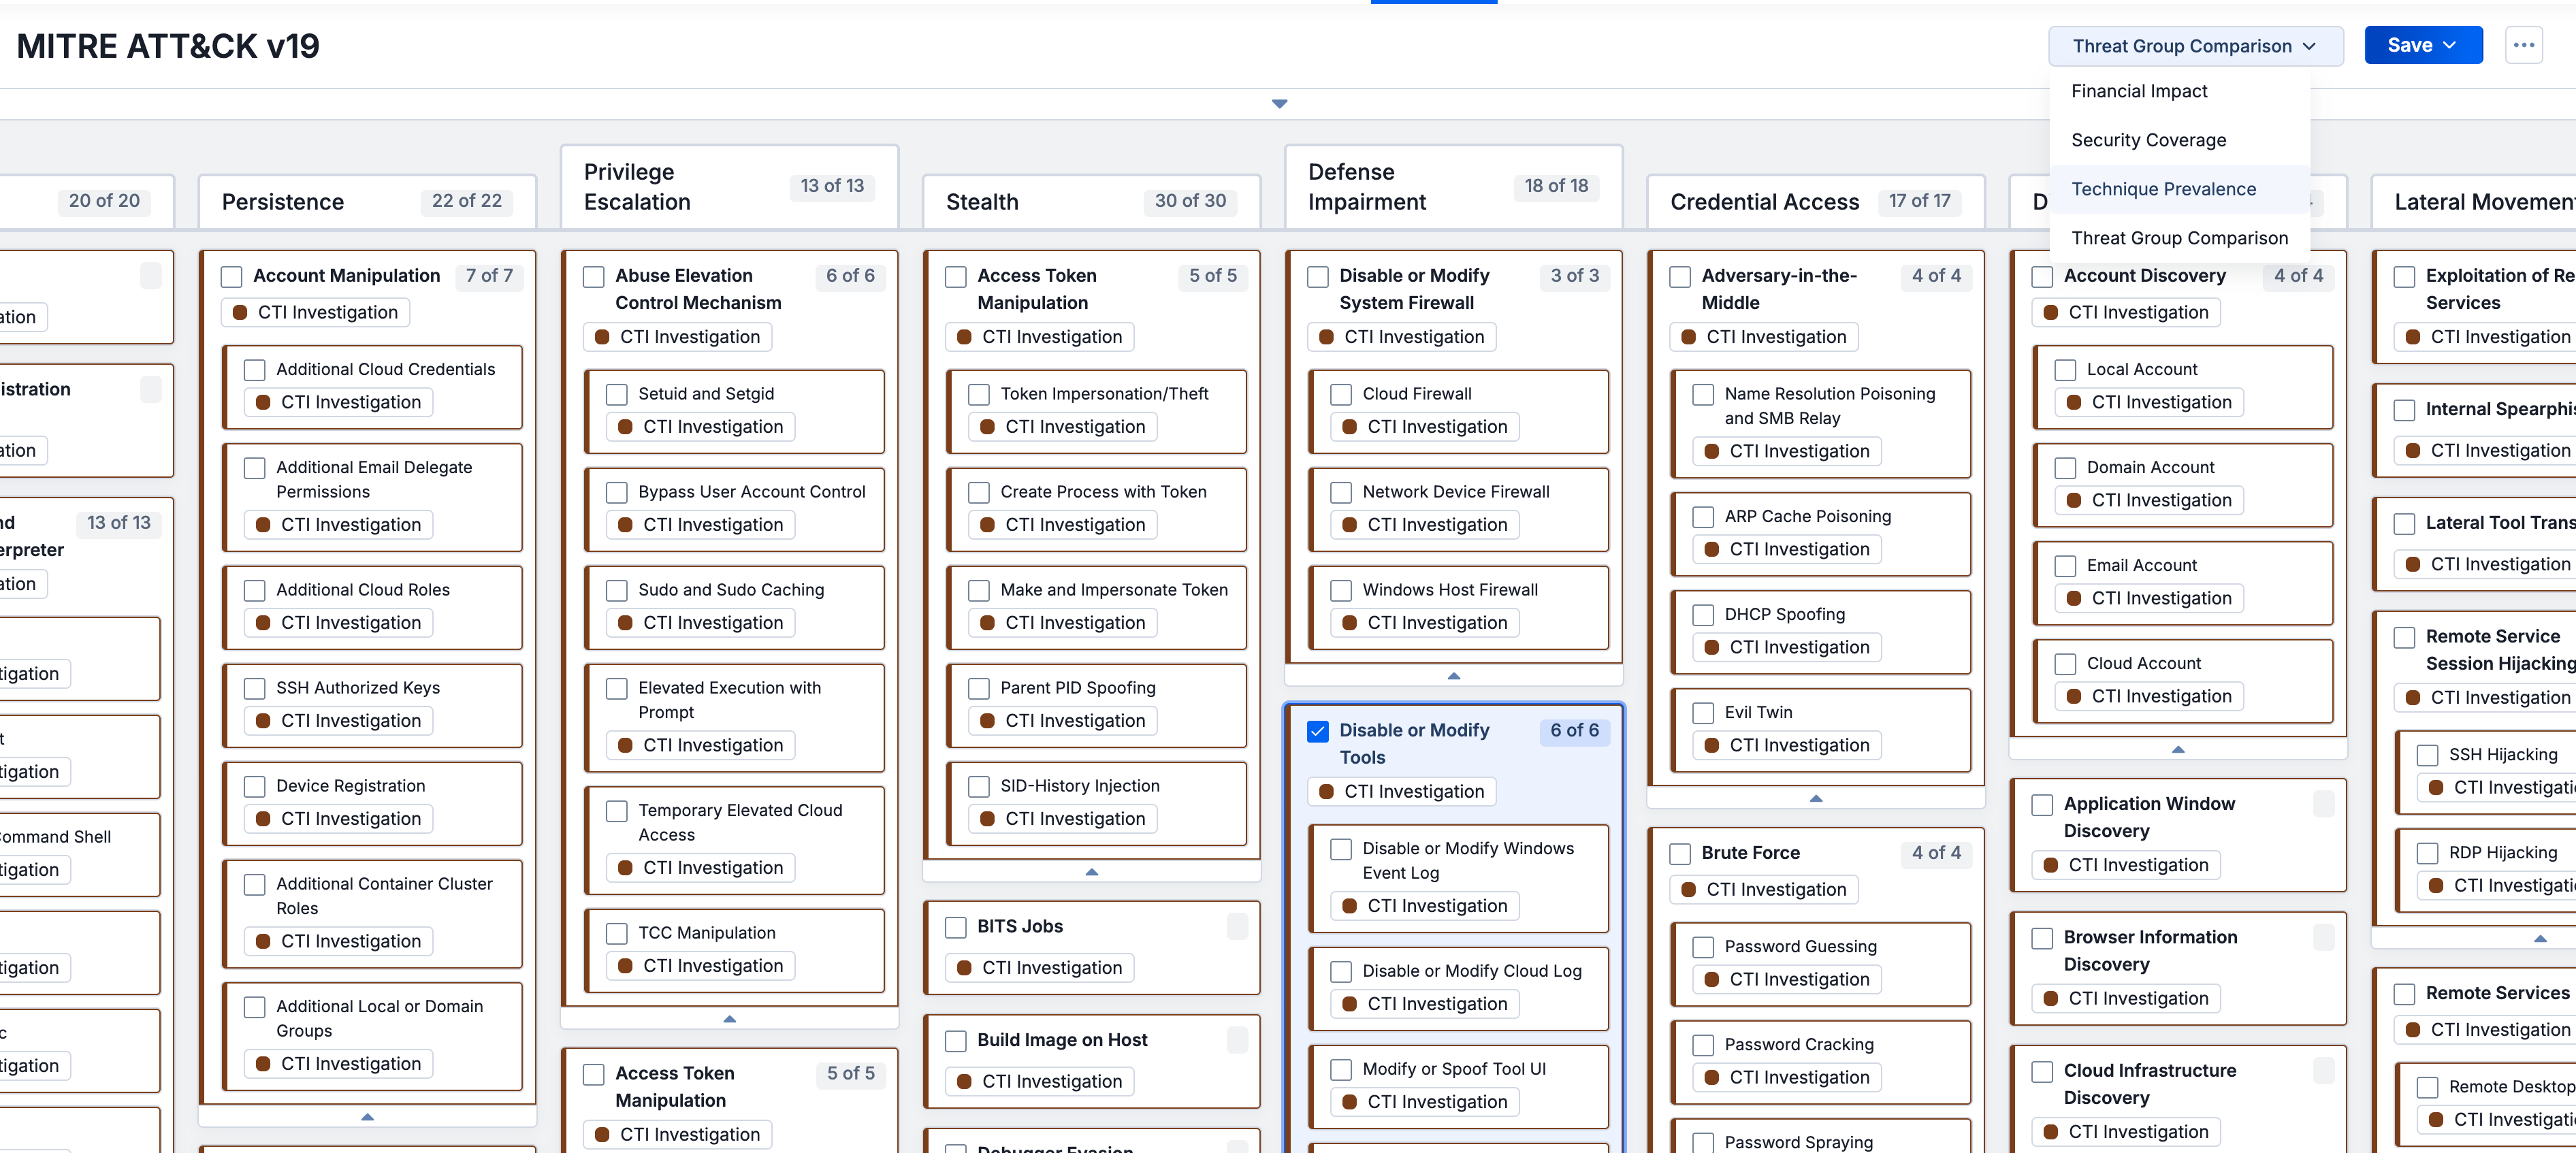The height and width of the screenshot is (1153, 2576).
Task: Check Additional Cloud Credentials checkbox
Action: (255, 370)
